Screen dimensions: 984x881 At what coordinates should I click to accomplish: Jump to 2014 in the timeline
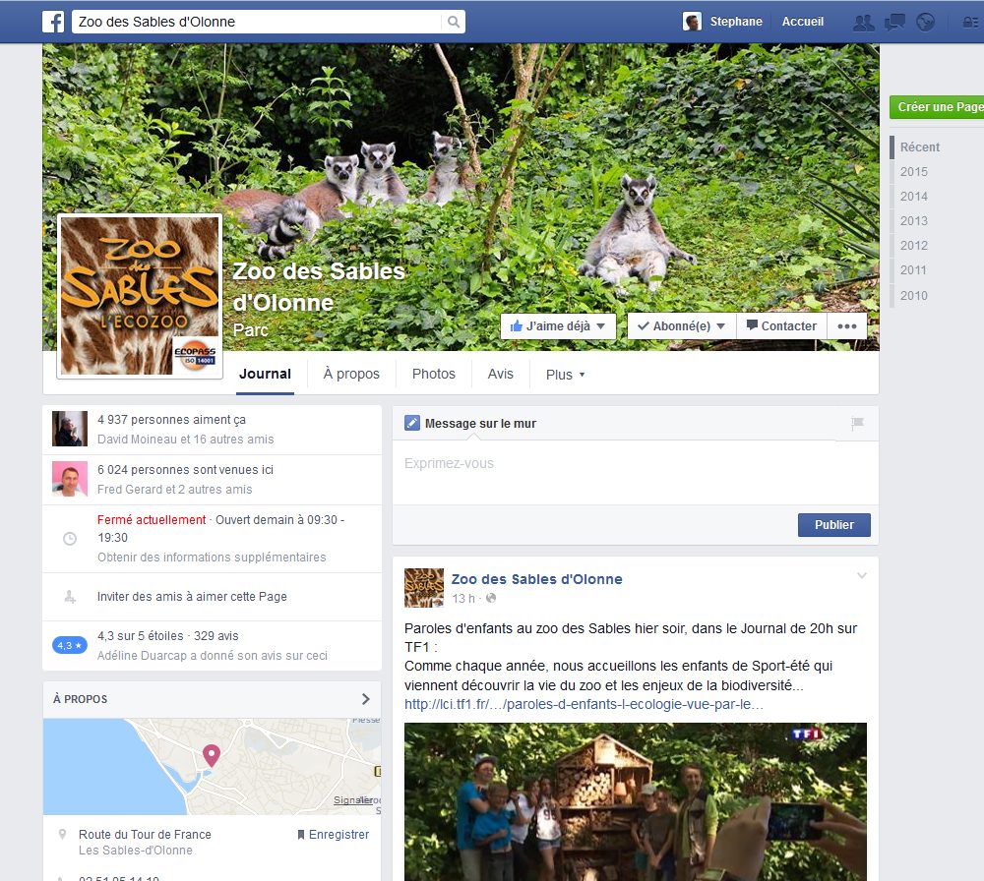tap(914, 197)
